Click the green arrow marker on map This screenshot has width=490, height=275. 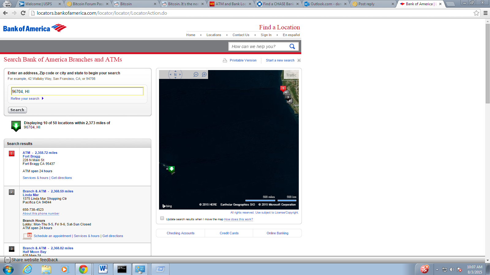[172, 169]
